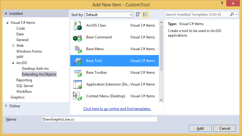
Task: Select the Windows Forms category
Action: tap(29, 51)
